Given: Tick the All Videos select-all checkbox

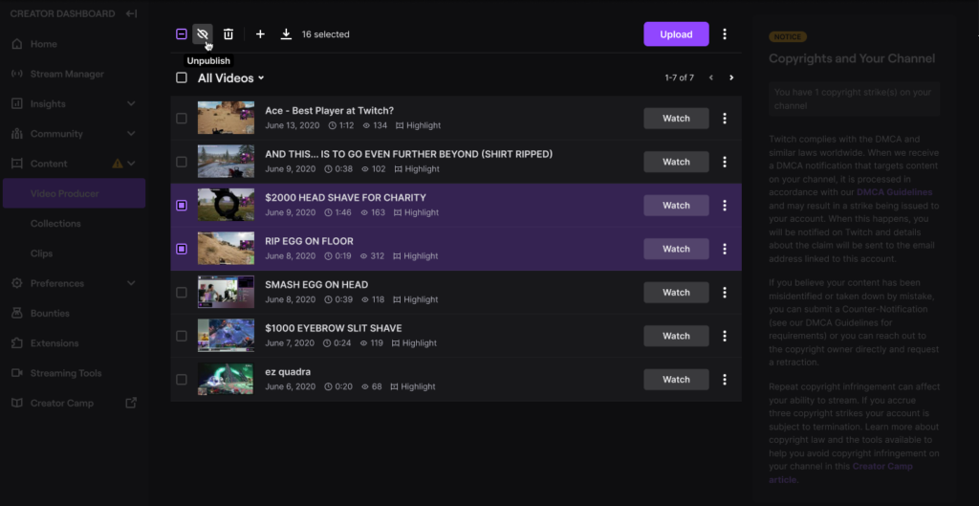Looking at the screenshot, I should click(181, 78).
